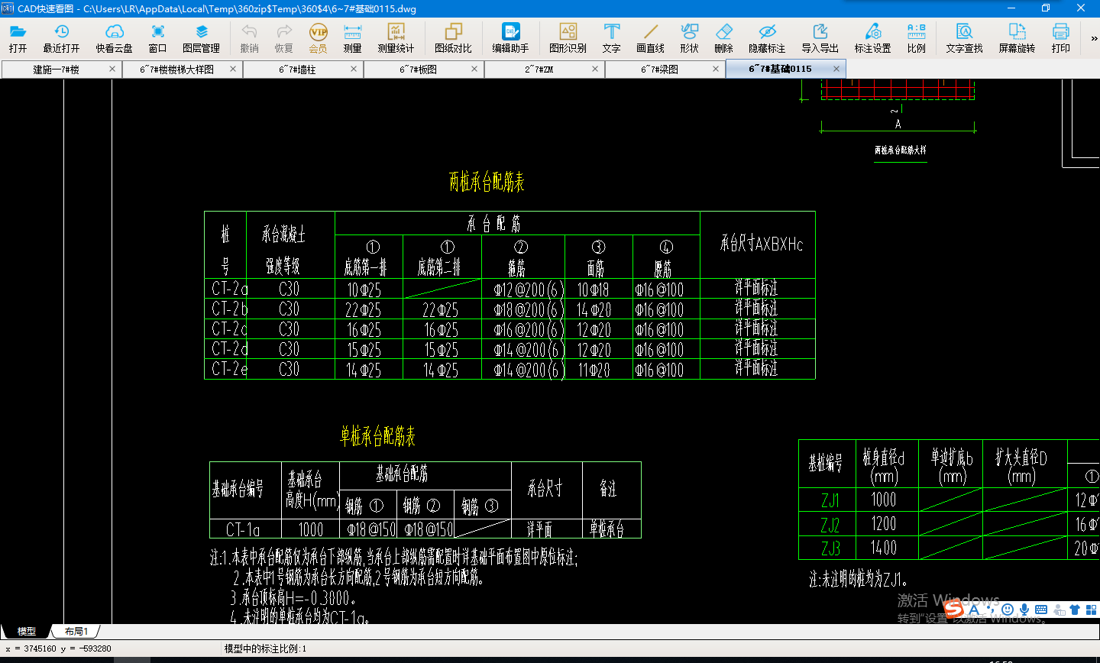Close the 6~7#楼楼梯大样图 tab
The height and width of the screenshot is (663, 1100).
[233, 69]
